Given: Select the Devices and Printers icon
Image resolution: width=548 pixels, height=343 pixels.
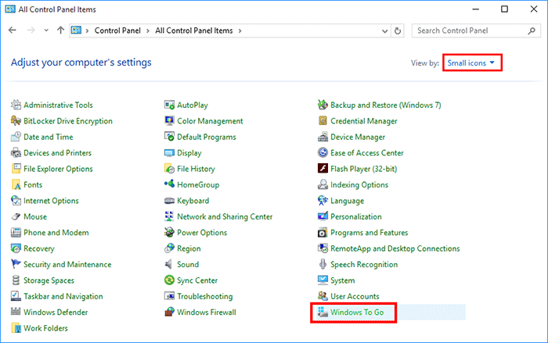Looking at the screenshot, I should (x=16, y=153).
